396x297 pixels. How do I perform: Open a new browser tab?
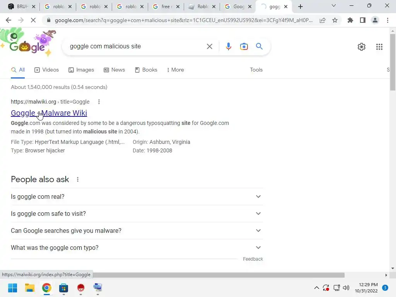tap(300, 7)
